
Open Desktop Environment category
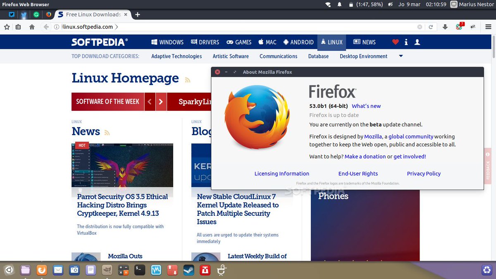point(364,56)
